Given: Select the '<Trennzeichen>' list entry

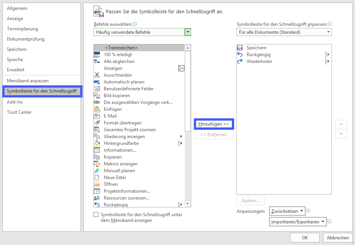Looking at the screenshot, I should [x=139, y=48].
